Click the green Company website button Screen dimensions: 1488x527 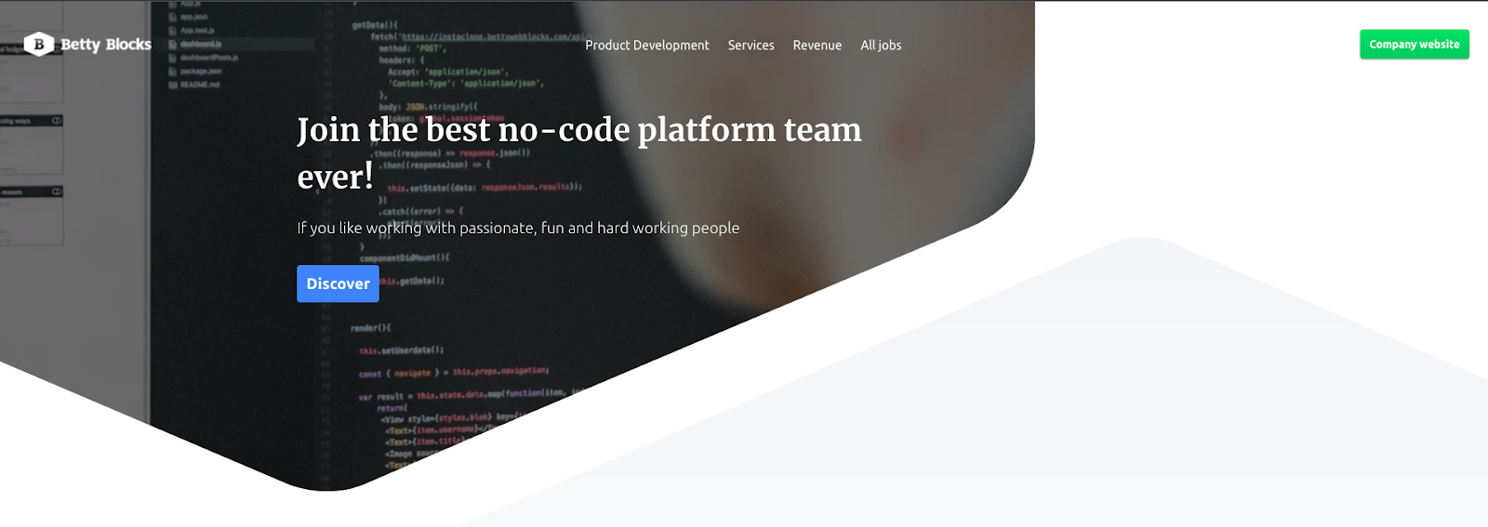tap(1414, 45)
